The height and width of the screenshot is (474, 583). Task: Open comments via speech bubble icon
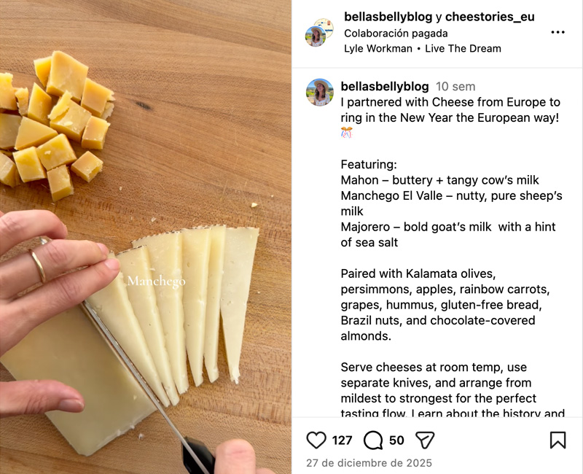tap(373, 440)
